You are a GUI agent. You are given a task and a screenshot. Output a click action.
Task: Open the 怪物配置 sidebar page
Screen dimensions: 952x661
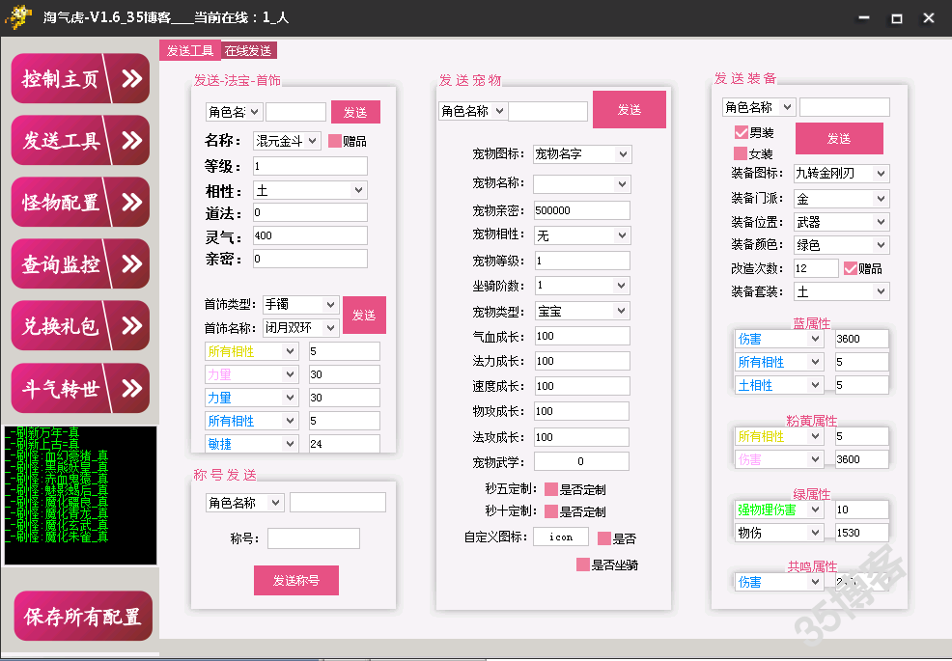80,202
